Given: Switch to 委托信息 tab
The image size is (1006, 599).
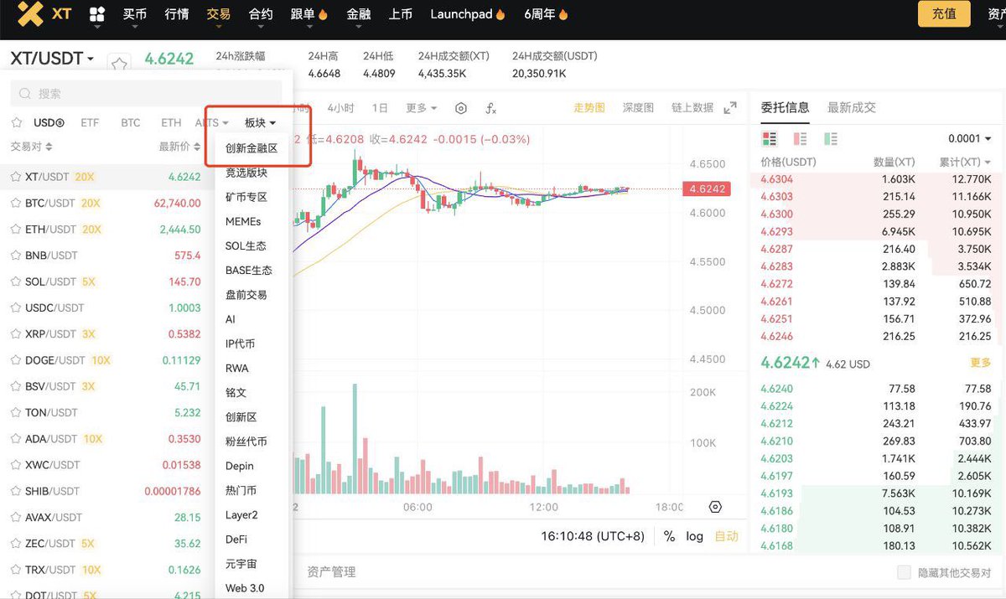Looking at the screenshot, I should 785,107.
